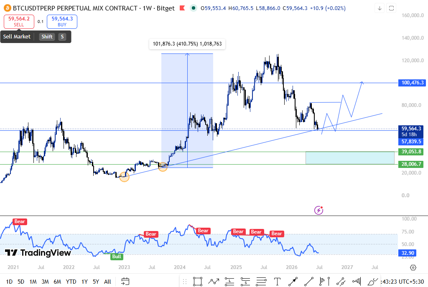Select the Arrow line tool

click(293, 282)
